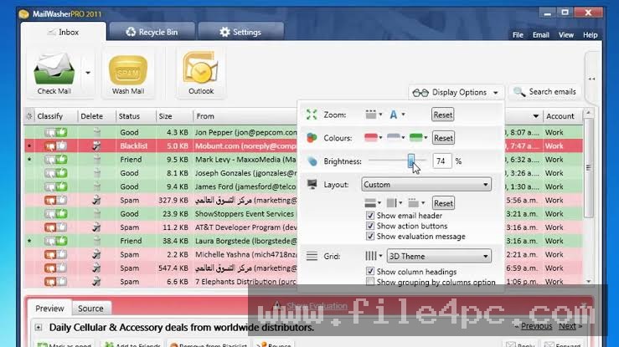Click the Brightness slider handle
This screenshot has width=619, height=347.
coord(411,161)
